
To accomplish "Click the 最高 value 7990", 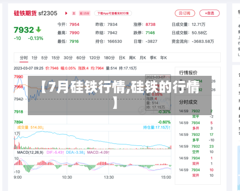I will pos(74,33).
